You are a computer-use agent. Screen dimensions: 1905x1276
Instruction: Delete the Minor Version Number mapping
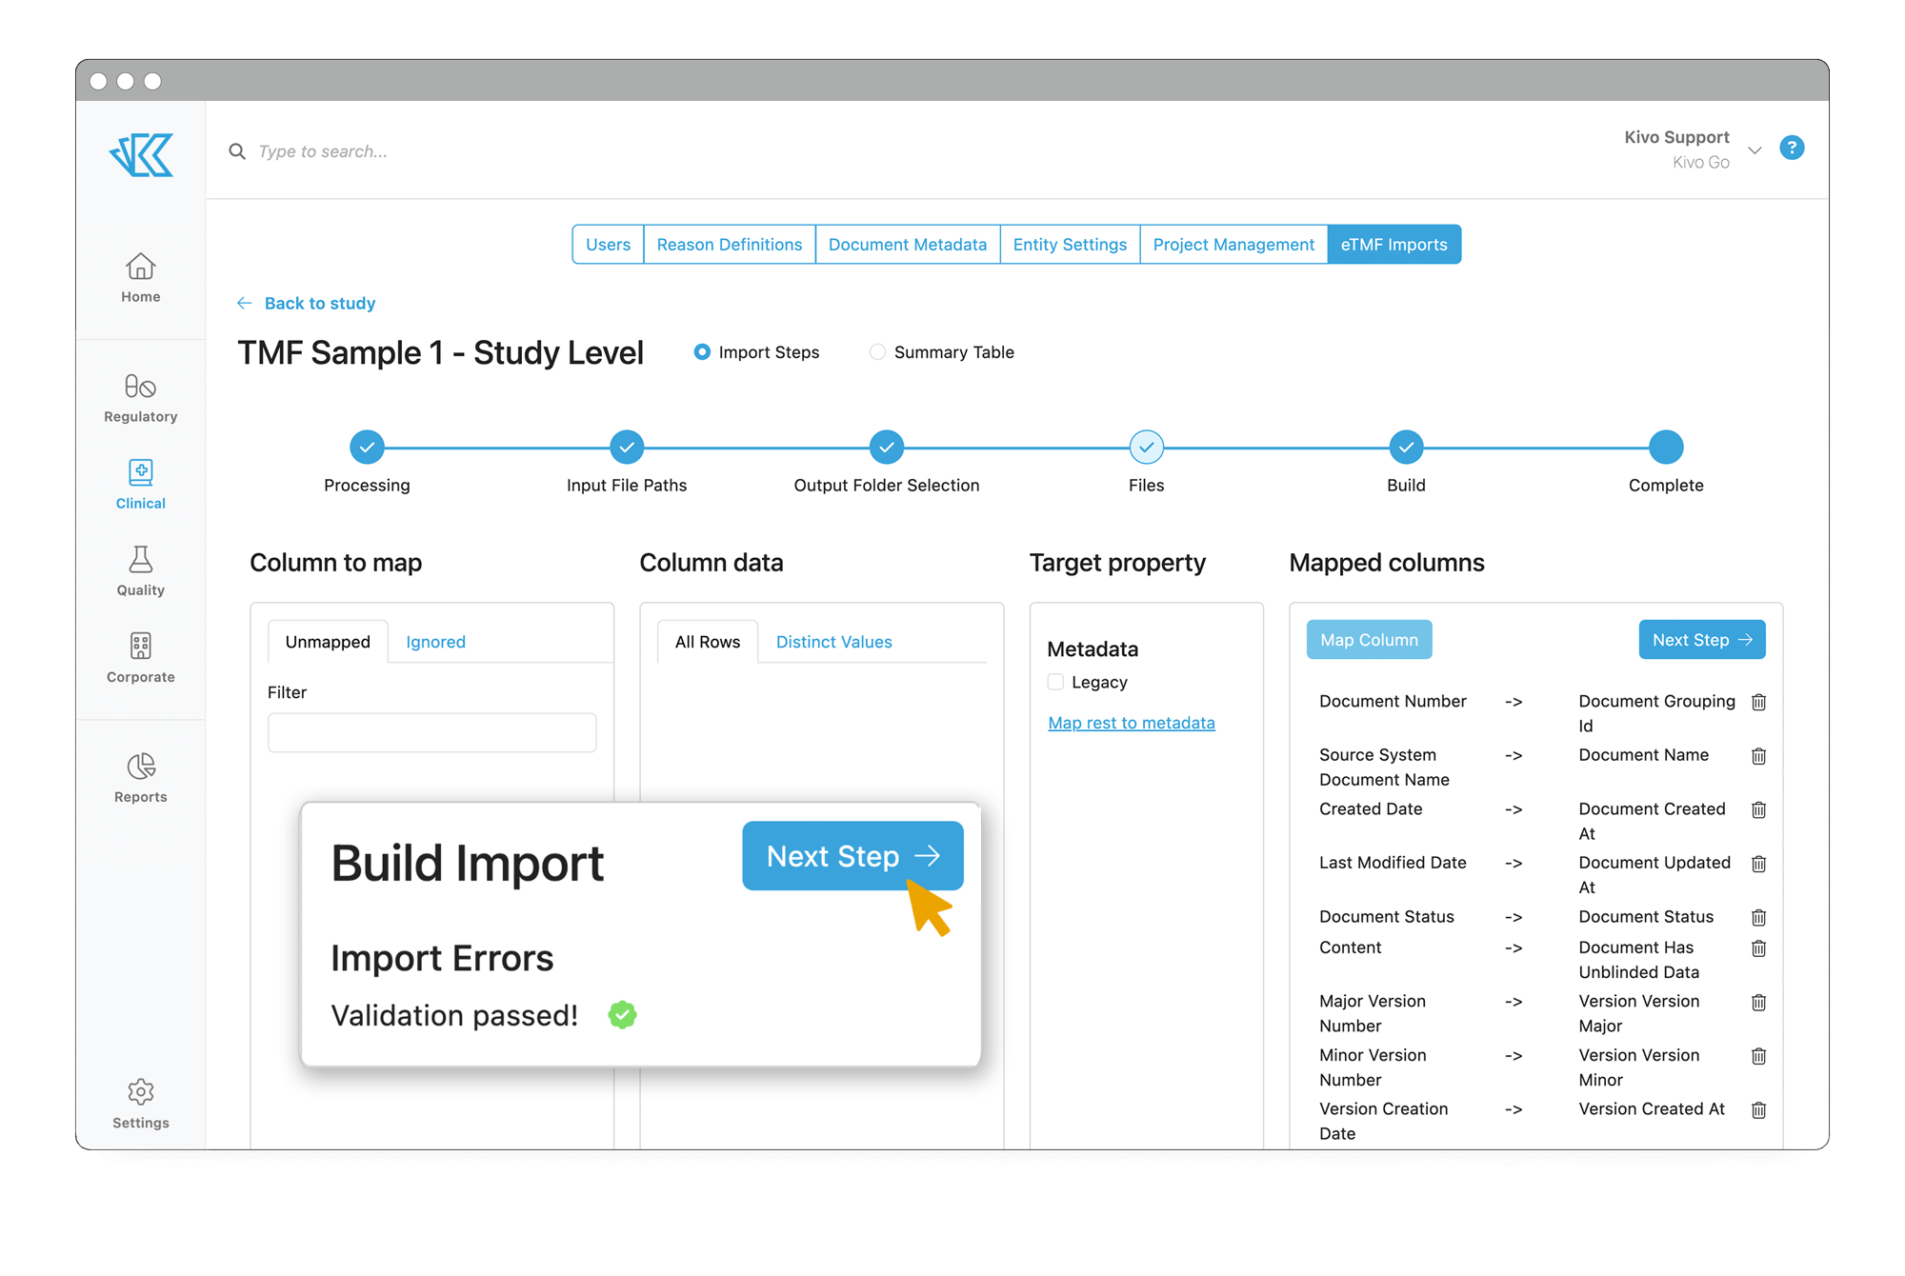click(x=1759, y=1056)
